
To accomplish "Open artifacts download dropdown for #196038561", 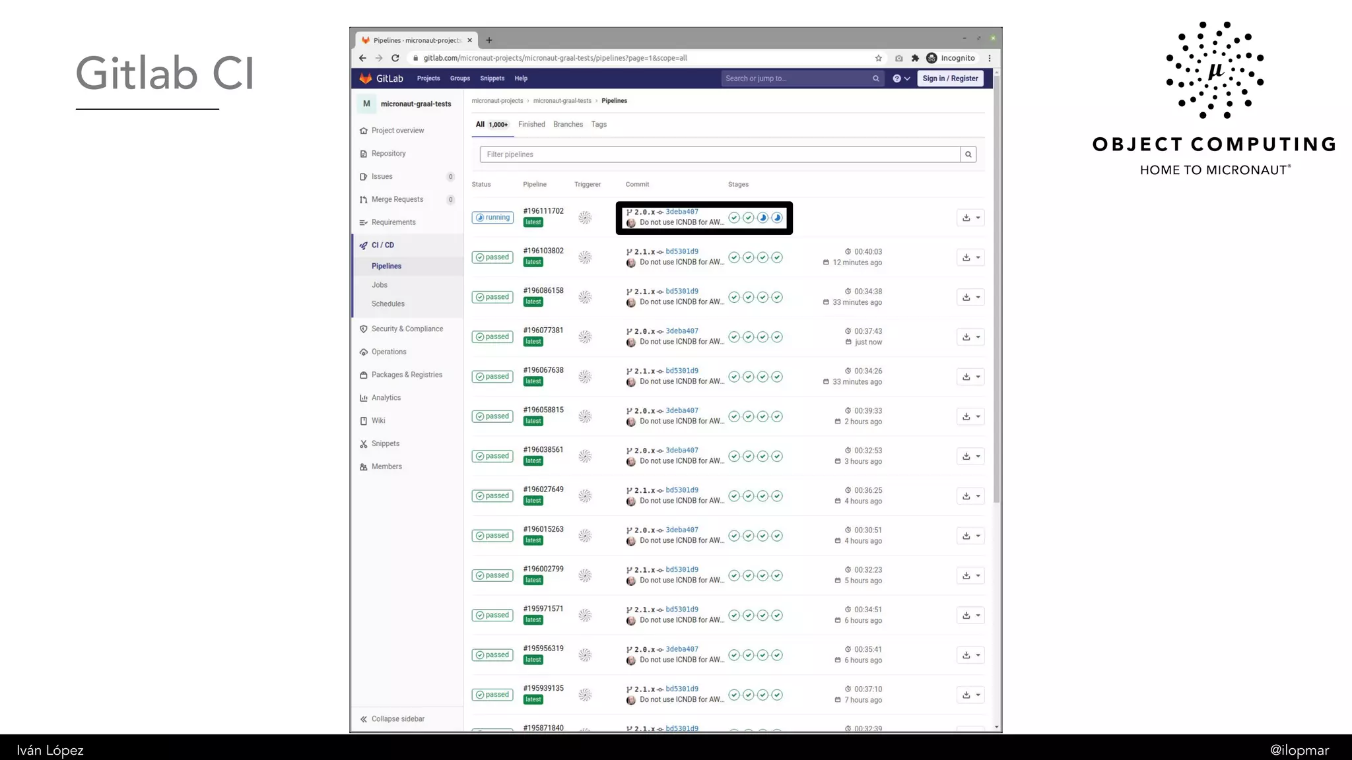I will 970,457.
